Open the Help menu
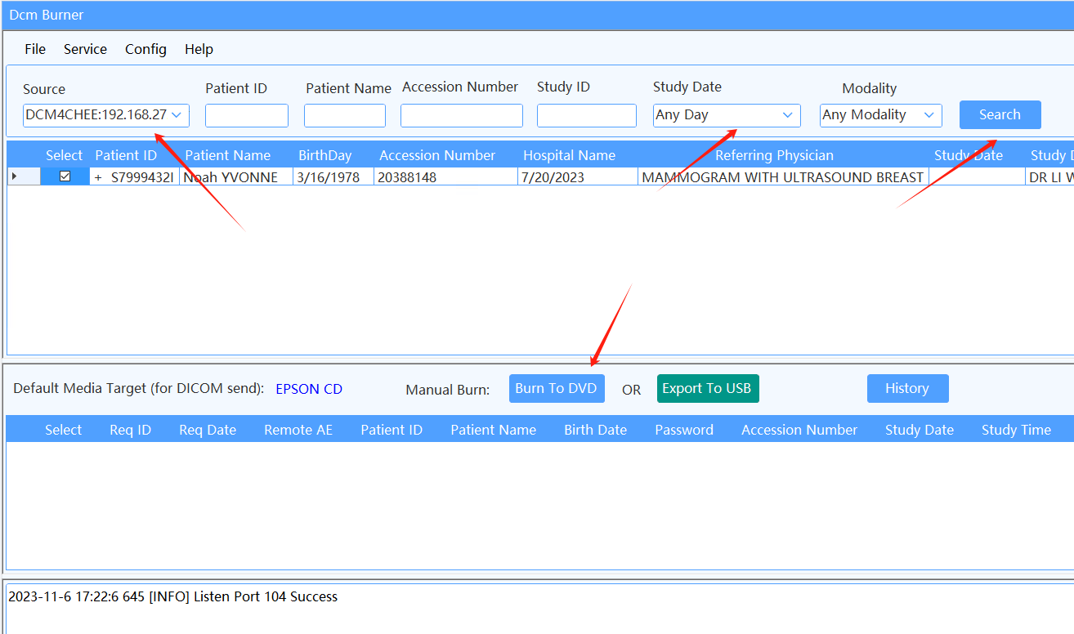This screenshot has width=1074, height=634. pyautogui.click(x=199, y=49)
